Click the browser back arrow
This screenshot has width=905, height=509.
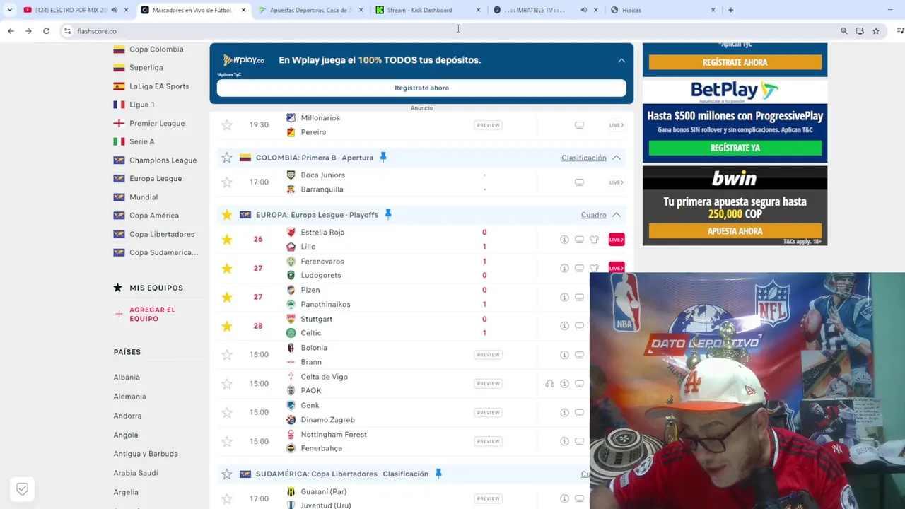point(11,31)
